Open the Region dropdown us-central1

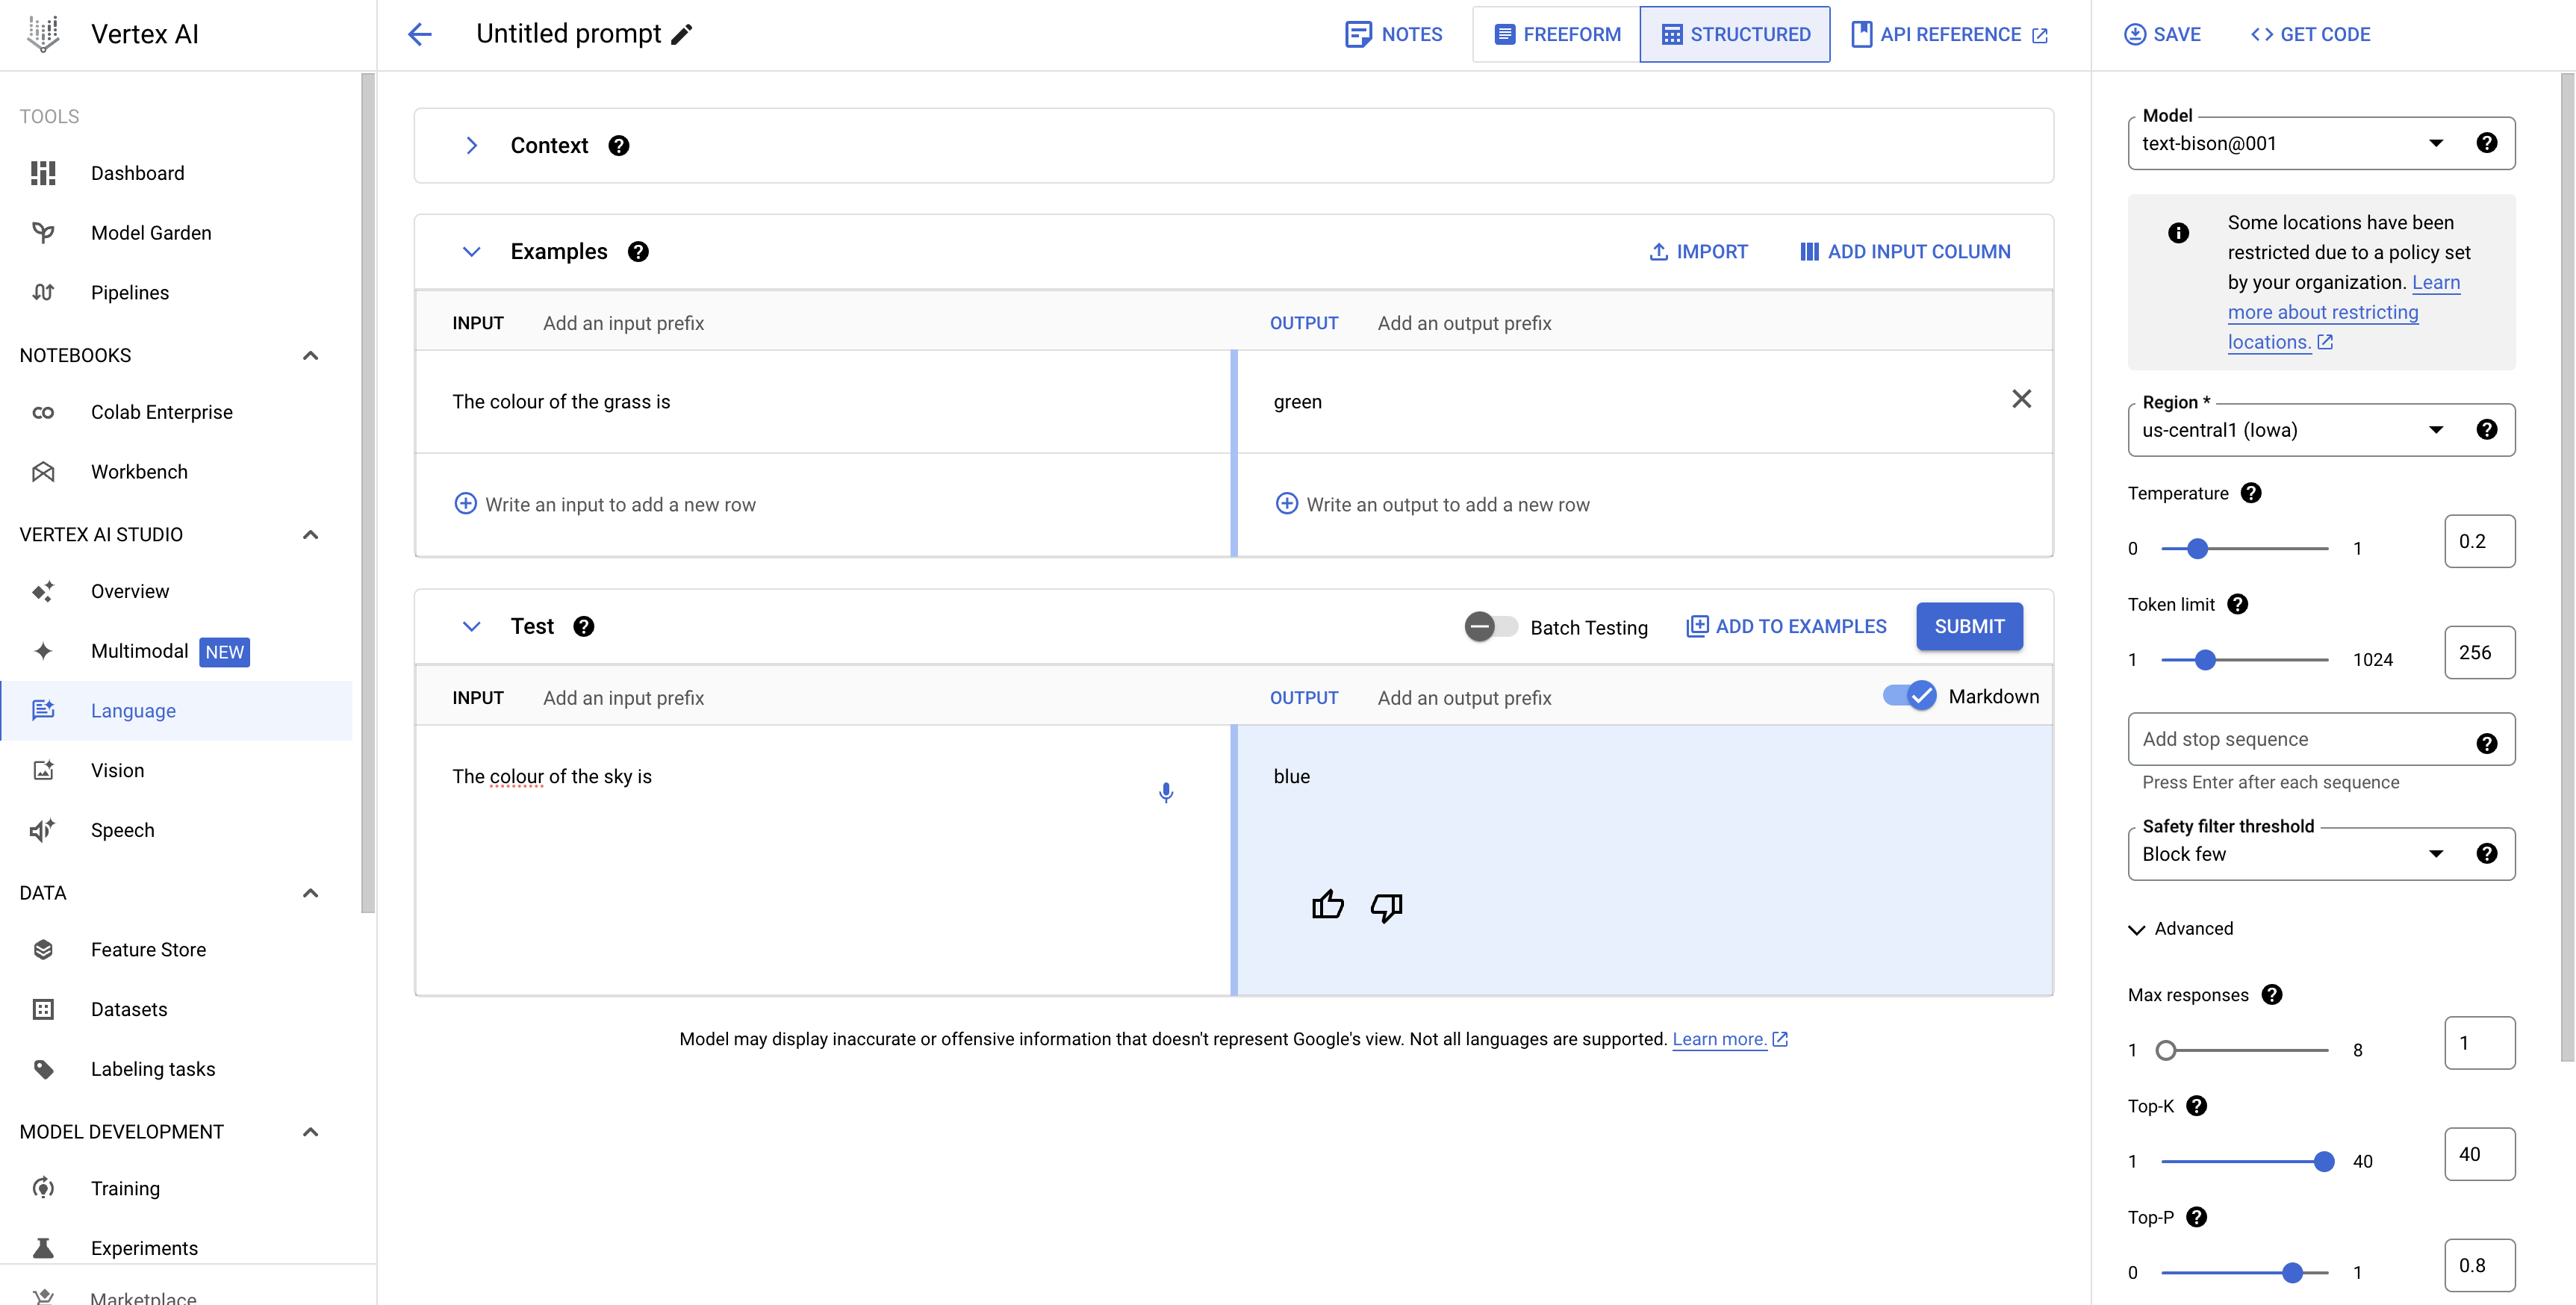coord(2290,430)
